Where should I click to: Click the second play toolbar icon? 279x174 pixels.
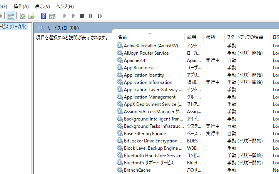pyautogui.click(x=73, y=16)
